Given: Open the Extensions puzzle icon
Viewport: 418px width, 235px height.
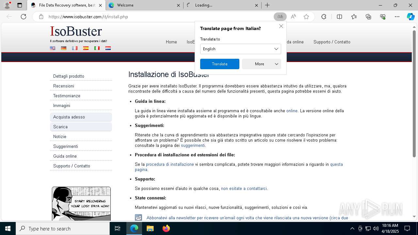Looking at the screenshot, I should (324, 17).
